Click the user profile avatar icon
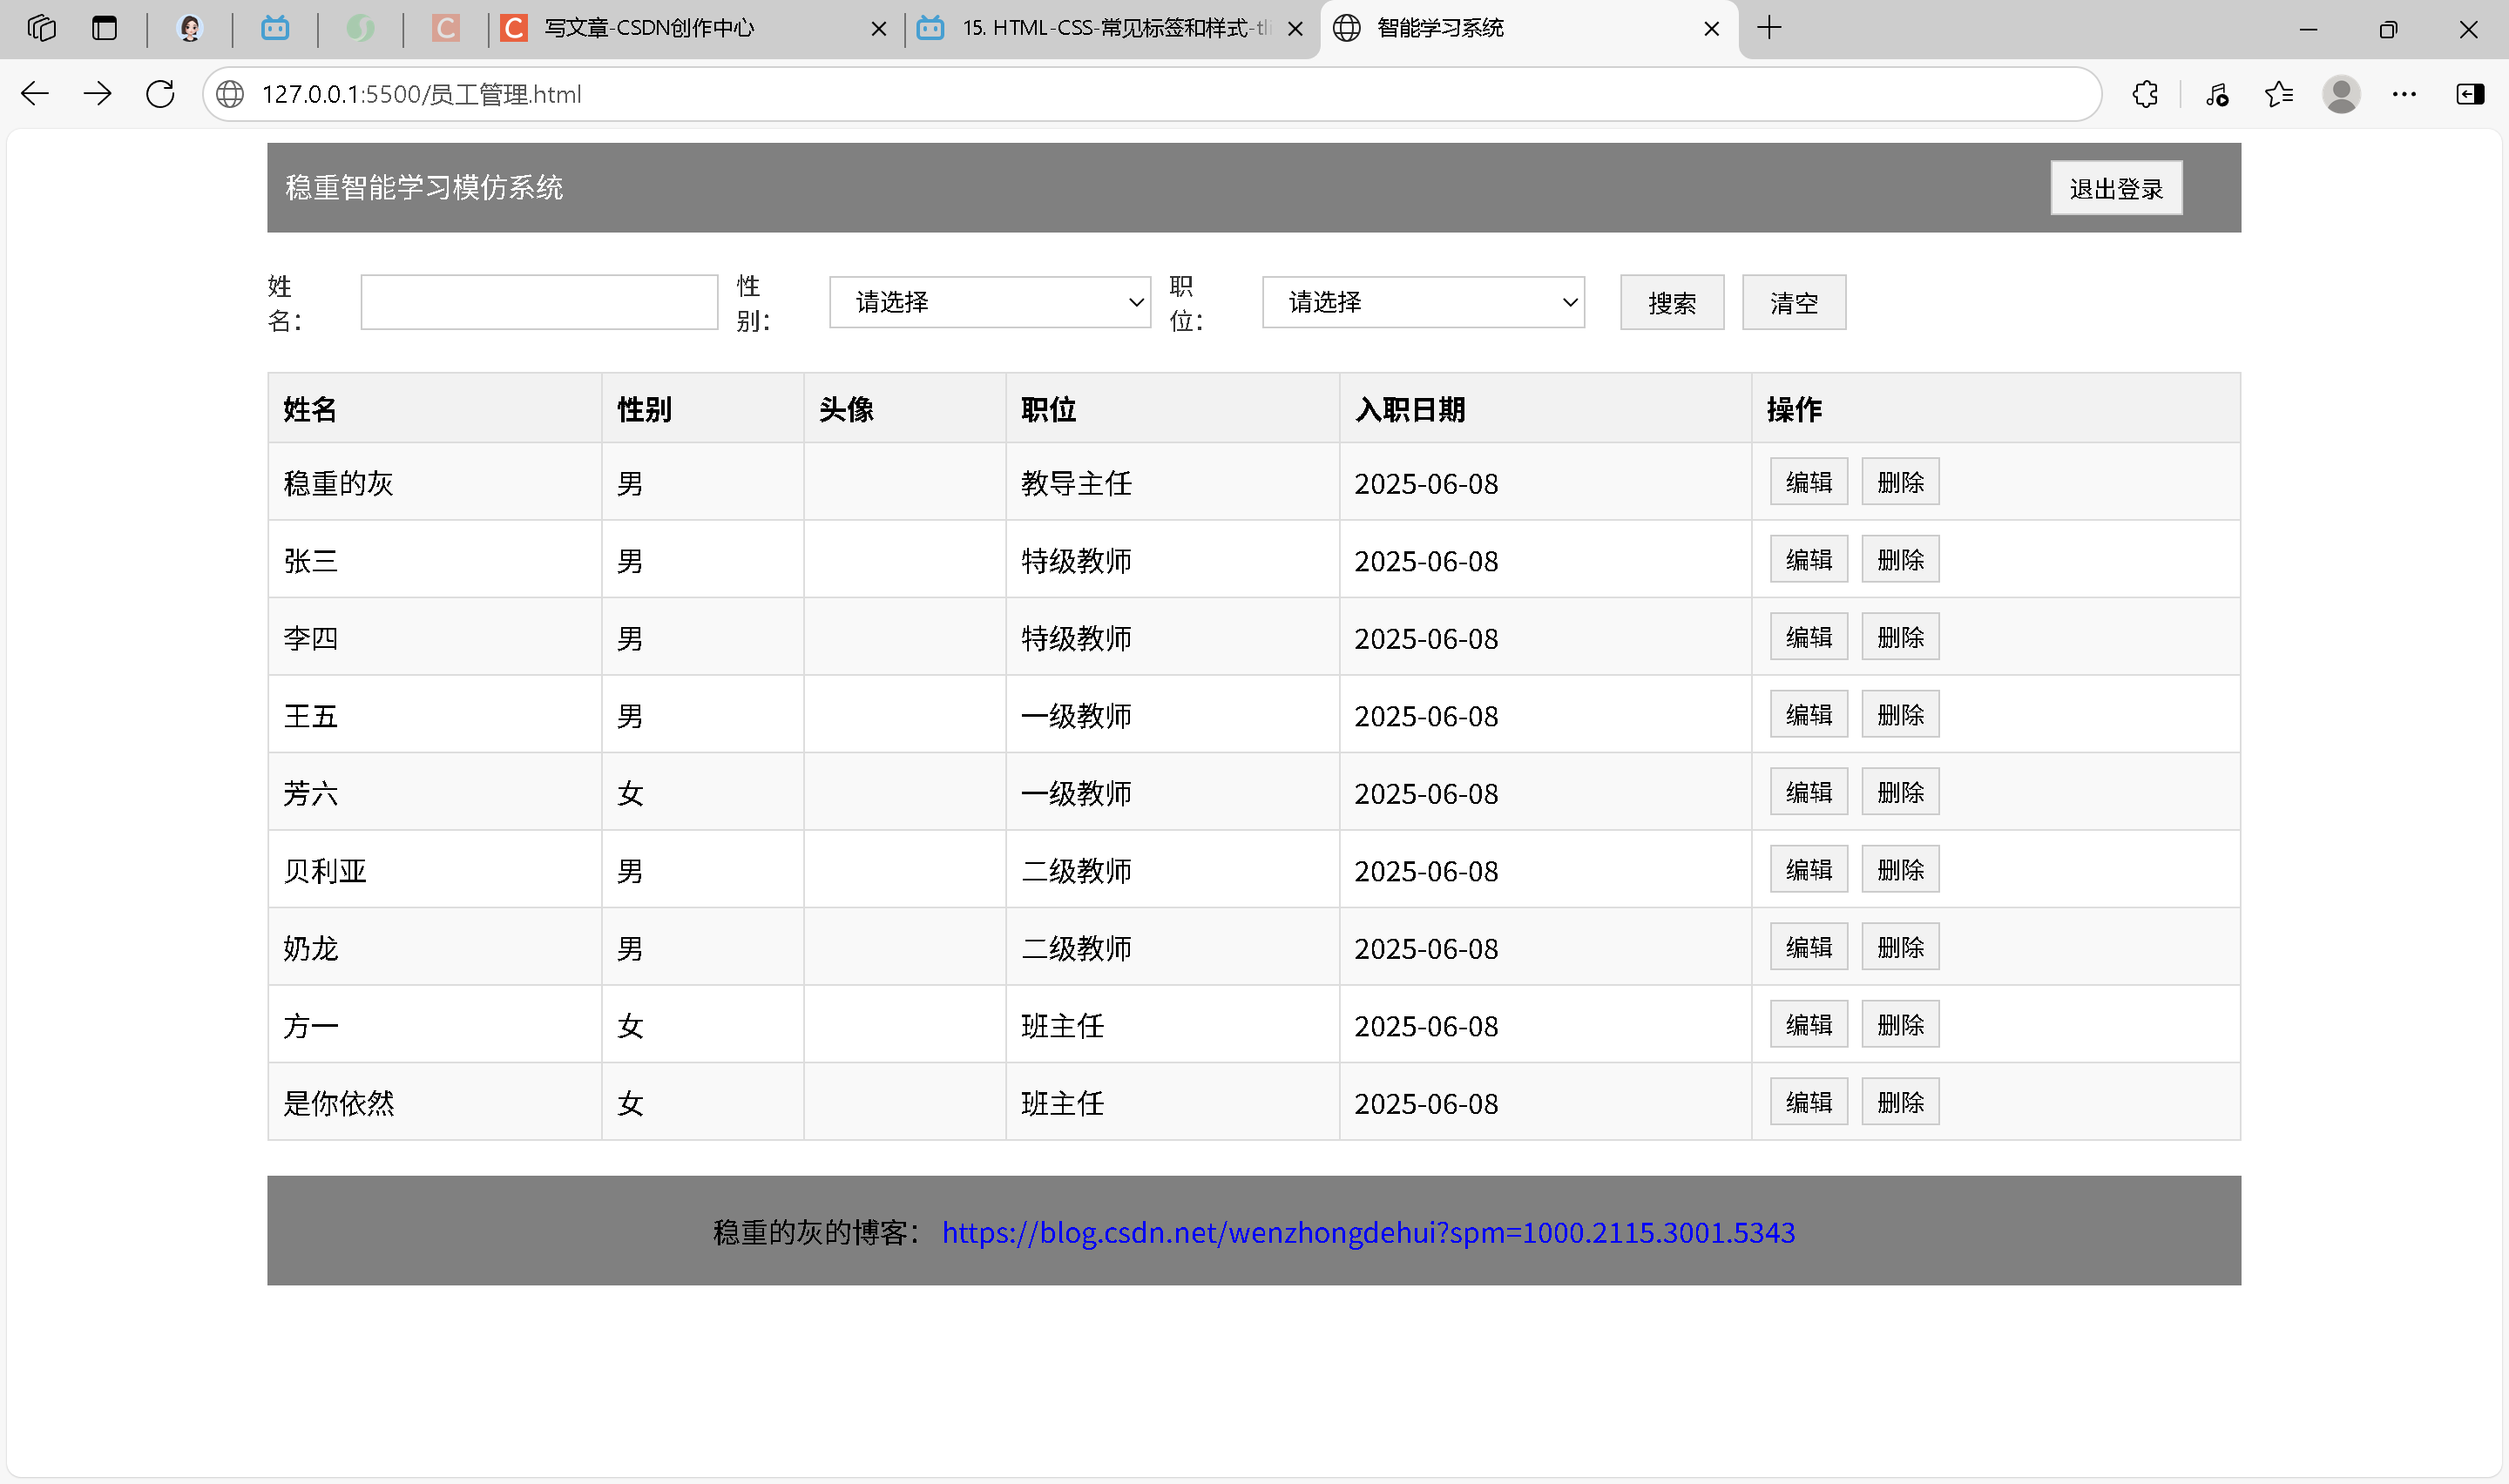The height and width of the screenshot is (1484, 2509). 2340,94
